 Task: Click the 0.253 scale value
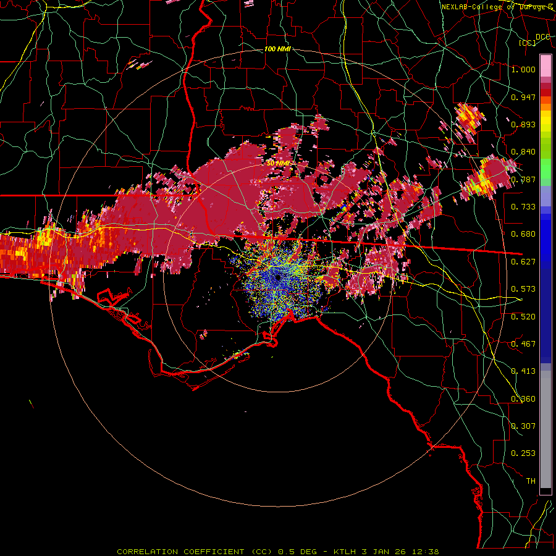523,453
